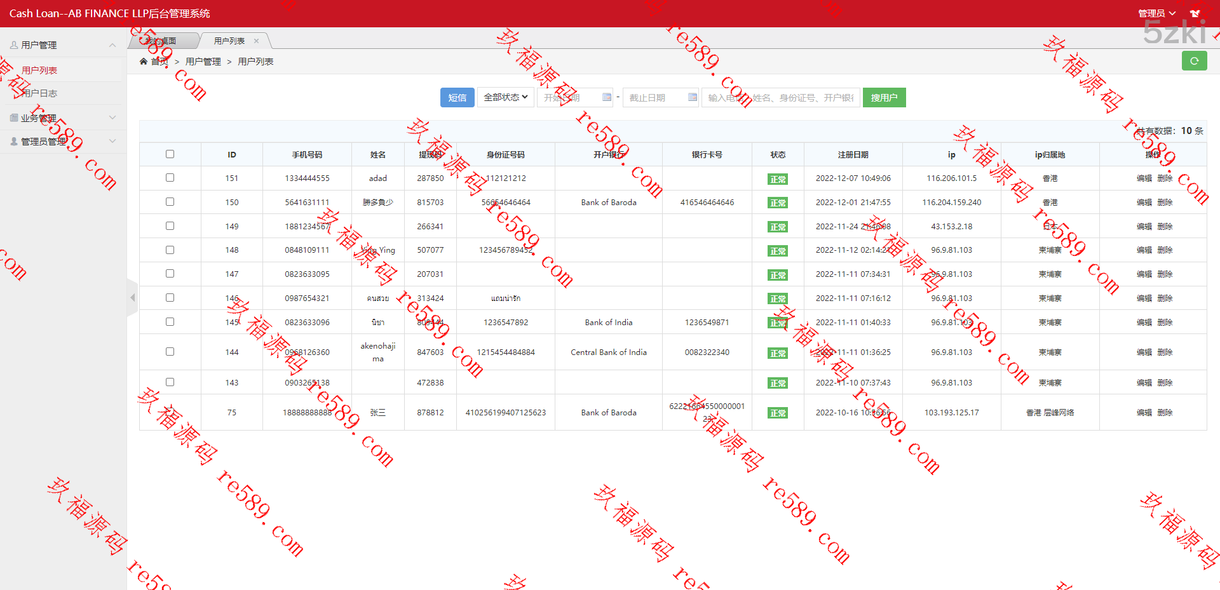This screenshot has width=1220, height=590.
Task: Open 用户日志 in the sidebar menu
Action: (39, 93)
